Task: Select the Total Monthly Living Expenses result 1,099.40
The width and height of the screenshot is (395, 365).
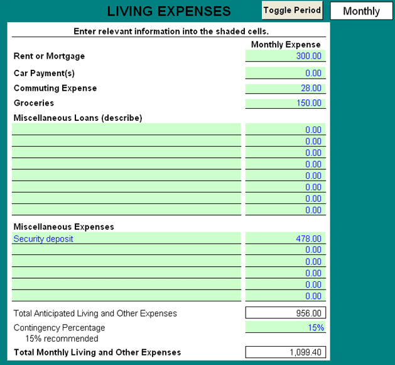Action: [286, 352]
